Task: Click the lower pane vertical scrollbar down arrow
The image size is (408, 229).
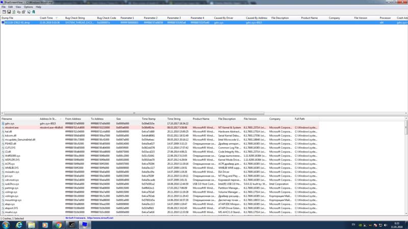Action: coord(406,214)
